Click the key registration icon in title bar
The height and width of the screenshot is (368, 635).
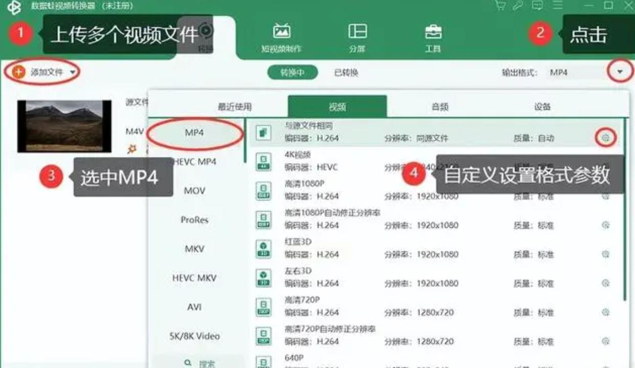[518, 6]
